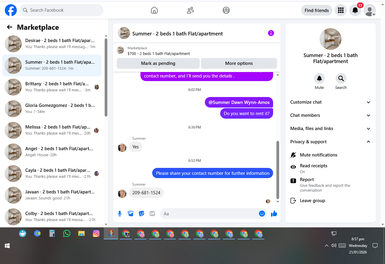
Task: Click the 'Please share your contact number' message
Action: pyautogui.click(x=213, y=173)
